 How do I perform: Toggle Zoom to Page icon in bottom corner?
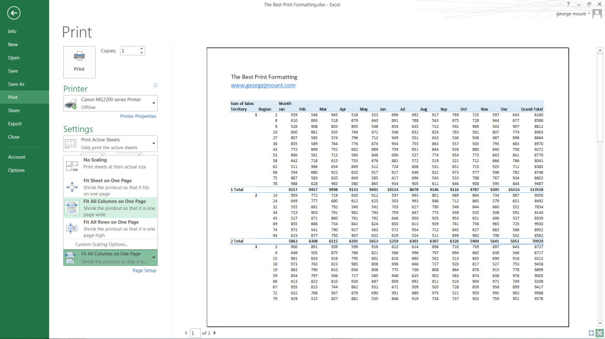point(600,334)
